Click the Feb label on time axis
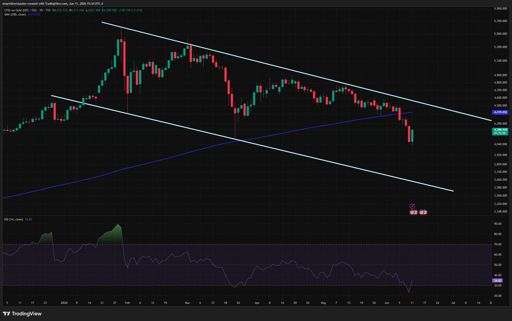Screen dimensions: 512x321 pos(127,302)
